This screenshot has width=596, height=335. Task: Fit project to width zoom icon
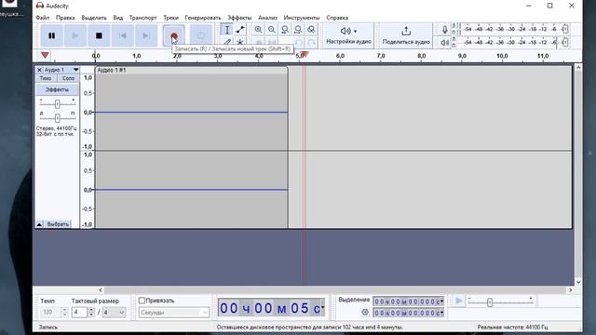(x=298, y=30)
